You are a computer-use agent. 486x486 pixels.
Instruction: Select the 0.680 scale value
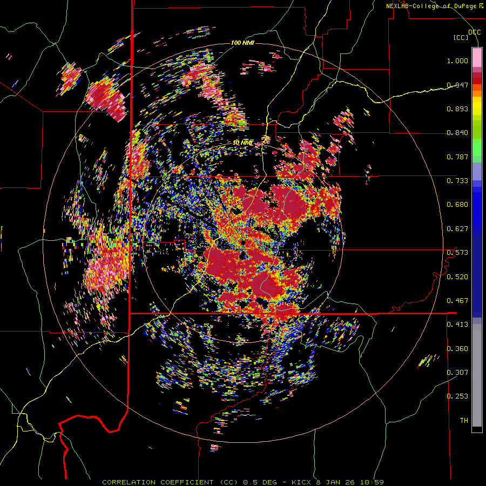click(x=457, y=205)
